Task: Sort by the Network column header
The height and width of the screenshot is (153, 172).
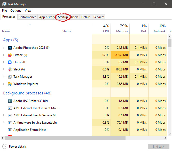Action: tap(158, 29)
